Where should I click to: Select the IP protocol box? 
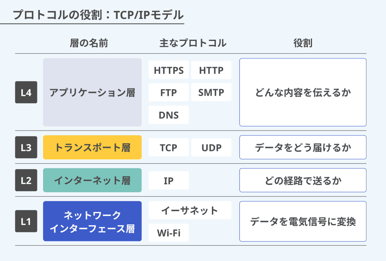pos(168,180)
